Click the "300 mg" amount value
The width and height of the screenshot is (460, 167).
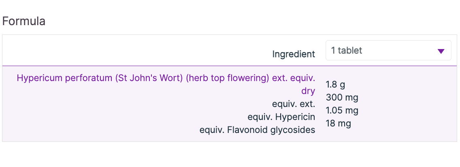coord(342,98)
